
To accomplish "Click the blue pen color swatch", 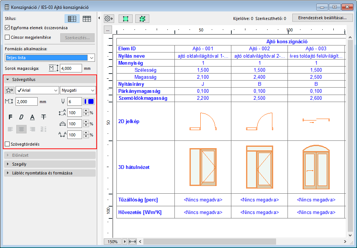I will (89, 102).
